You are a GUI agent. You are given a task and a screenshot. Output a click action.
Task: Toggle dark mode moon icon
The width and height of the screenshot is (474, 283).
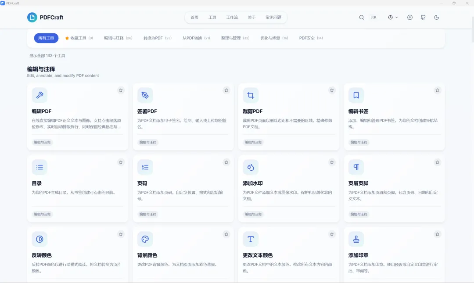click(x=437, y=18)
